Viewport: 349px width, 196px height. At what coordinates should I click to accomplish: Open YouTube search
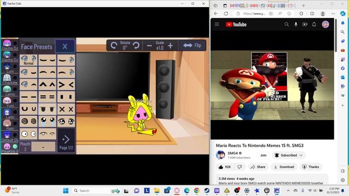[286, 24]
